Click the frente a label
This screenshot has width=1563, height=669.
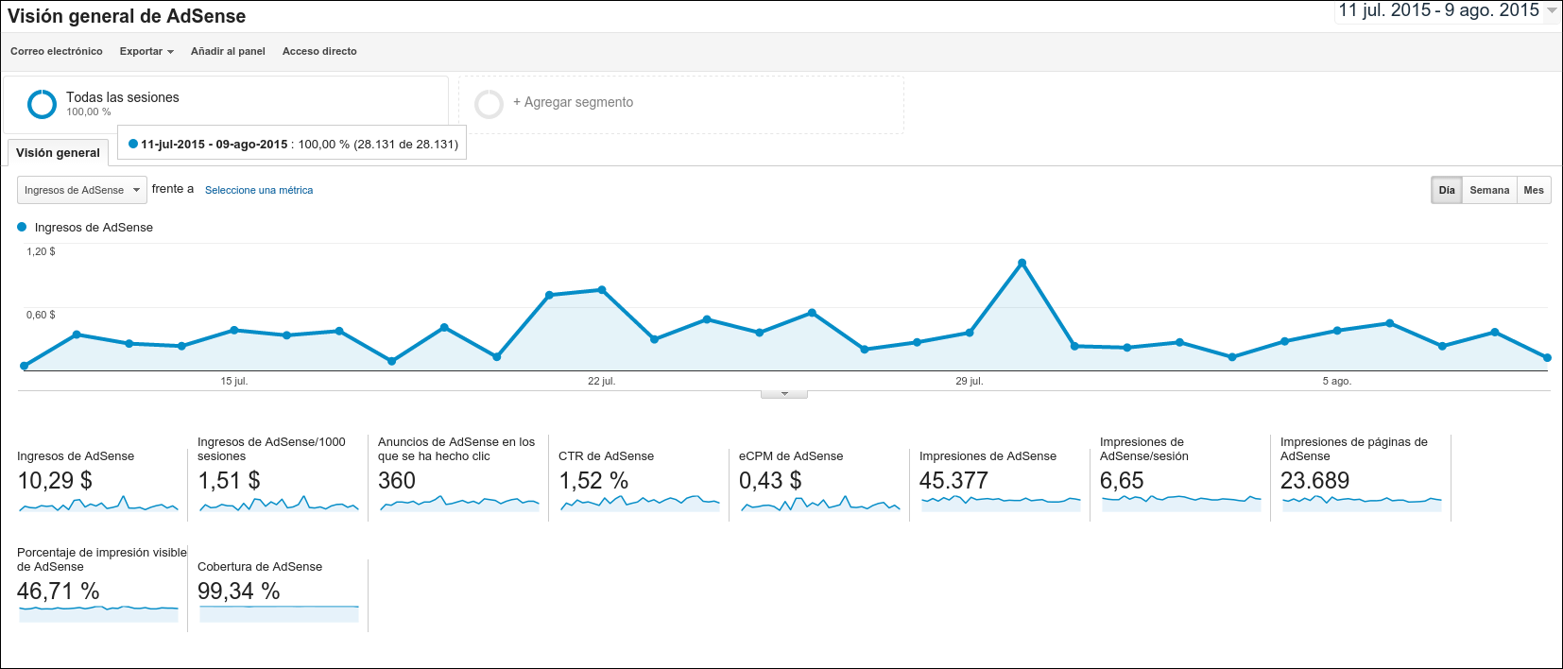tap(173, 189)
